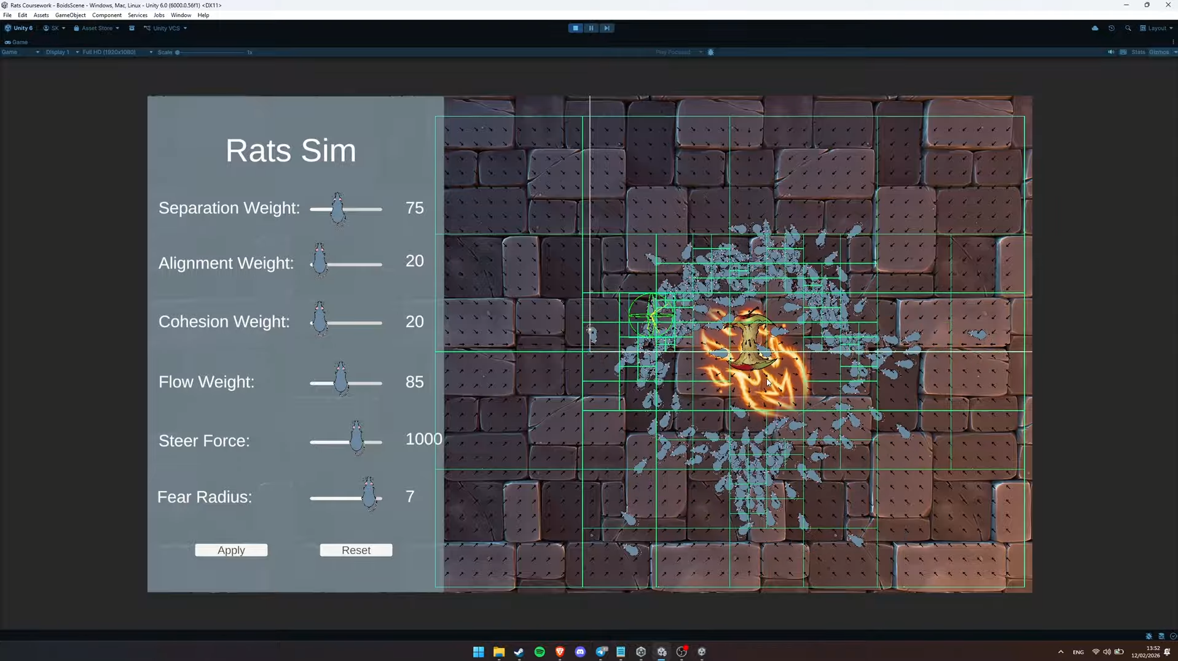The height and width of the screenshot is (661, 1178).
Task: Open the Display 1 dropdown
Action: 61,52
